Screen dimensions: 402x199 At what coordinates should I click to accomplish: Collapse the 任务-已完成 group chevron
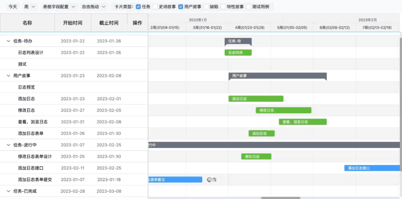[x=8, y=191]
